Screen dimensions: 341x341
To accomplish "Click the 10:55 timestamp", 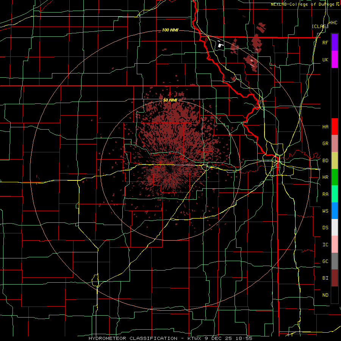I will point(245,338).
